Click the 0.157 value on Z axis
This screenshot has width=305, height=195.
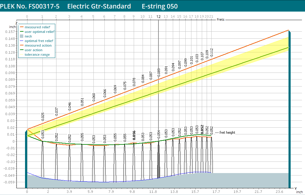click(x=12, y=32)
